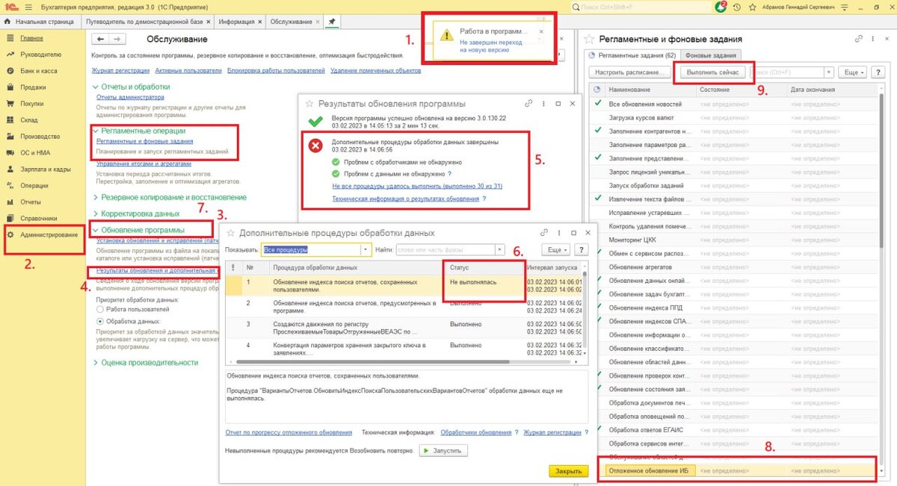Open Зарплата и кадры section
Viewport: 897px width, 486px height.
point(46,169)
